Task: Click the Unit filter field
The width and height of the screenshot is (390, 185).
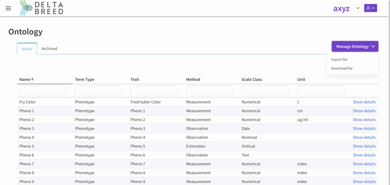Action: (321, 91)
